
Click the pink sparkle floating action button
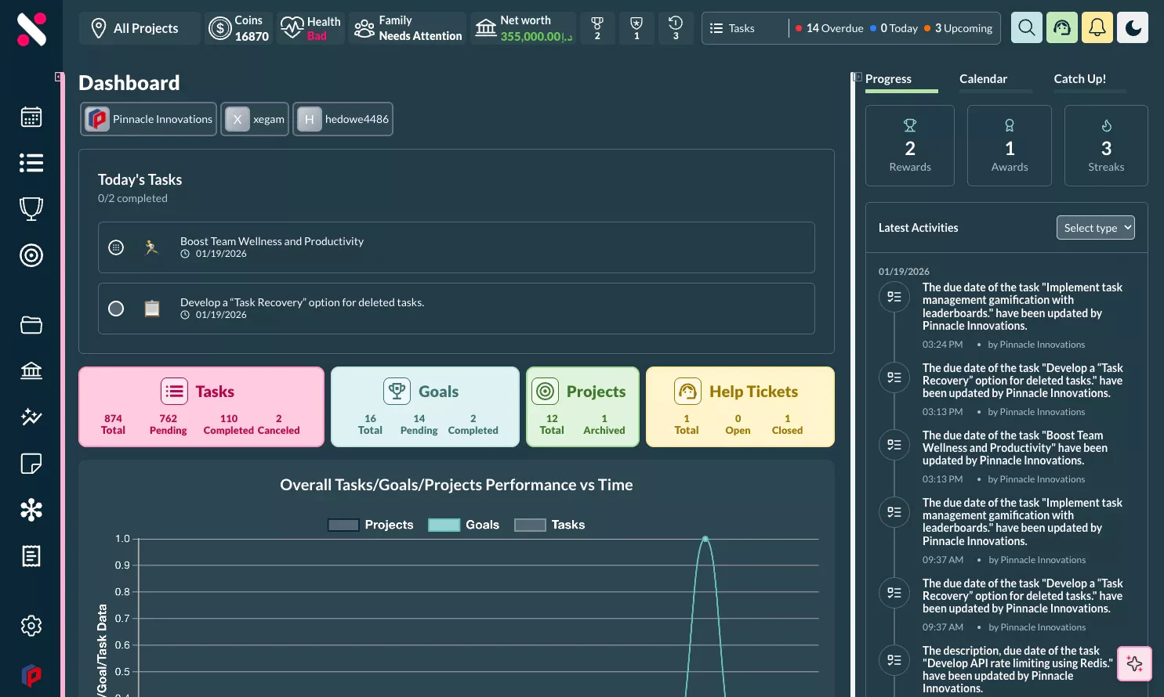coord(1134,663)
